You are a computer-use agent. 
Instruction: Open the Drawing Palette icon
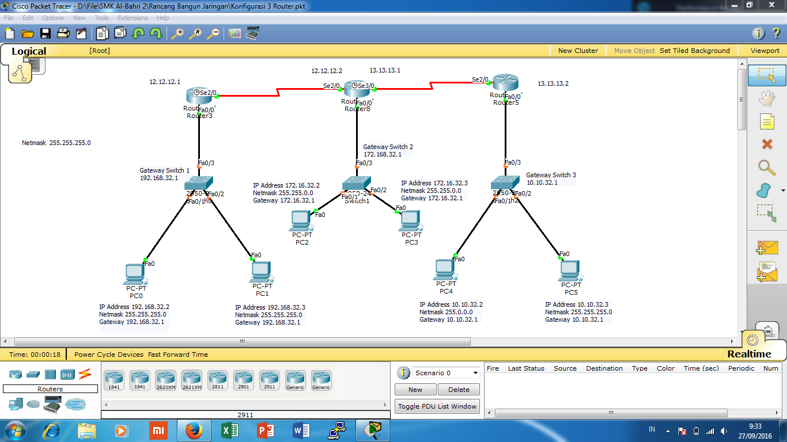[234, 33]
